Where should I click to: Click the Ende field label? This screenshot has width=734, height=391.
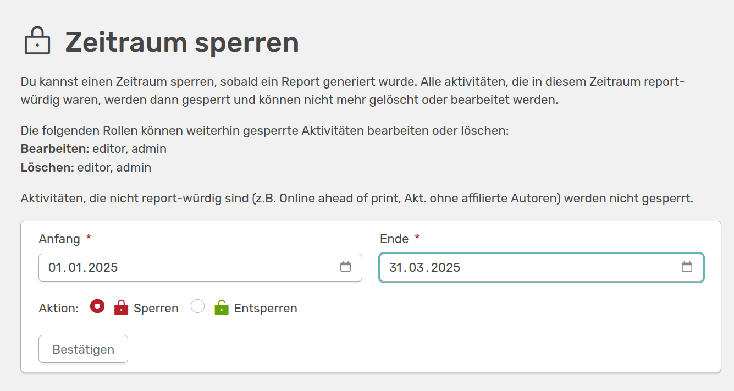pyautogui.click(x=394, y=239)
